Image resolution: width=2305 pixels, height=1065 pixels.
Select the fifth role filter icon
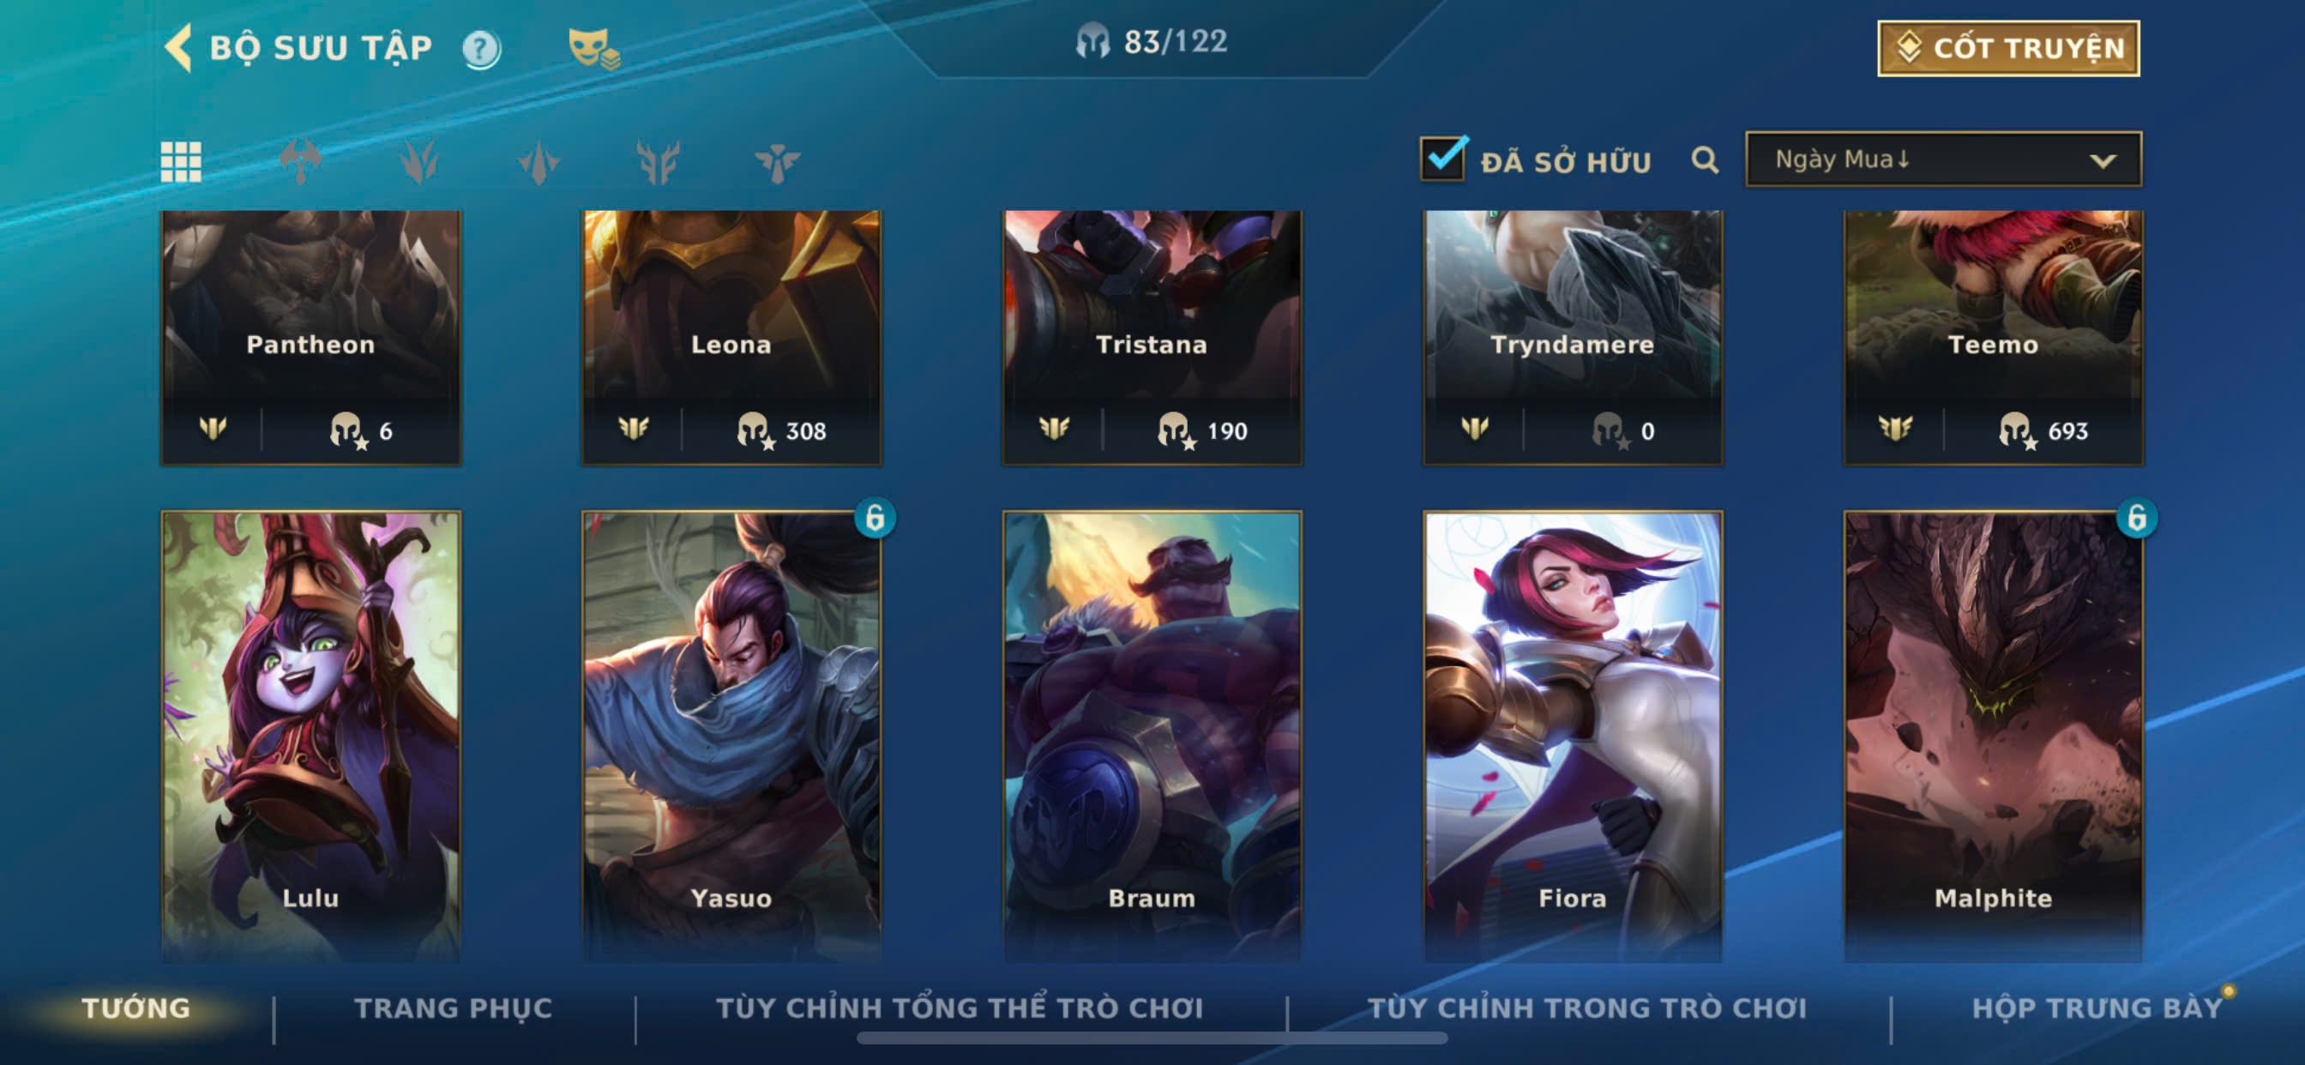point(777,162)
